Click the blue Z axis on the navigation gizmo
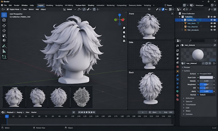This screenshot has width=218, height=131. pyautogui.click(x=120, y=15)
